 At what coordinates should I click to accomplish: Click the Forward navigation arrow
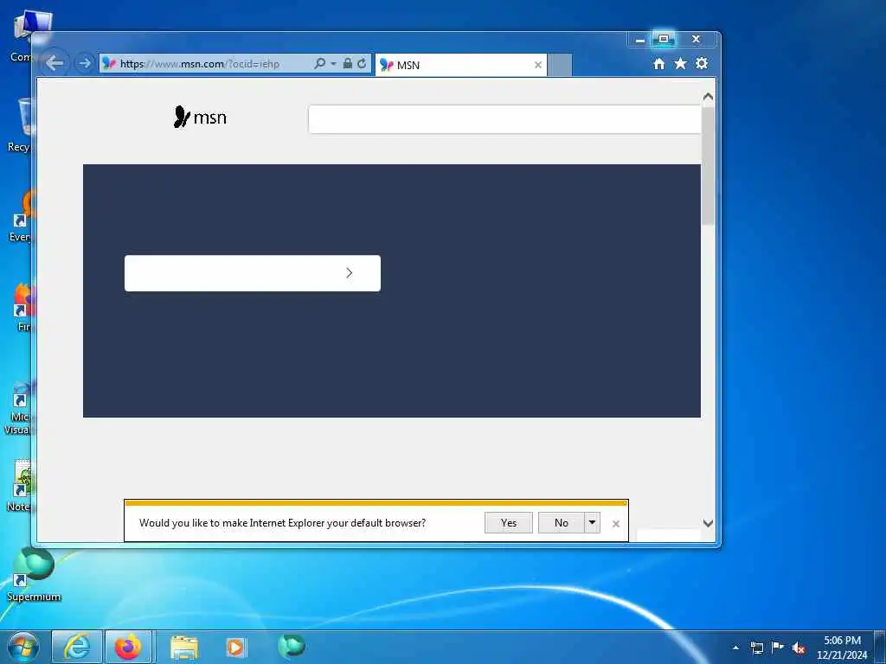click(x=85, y=63)
